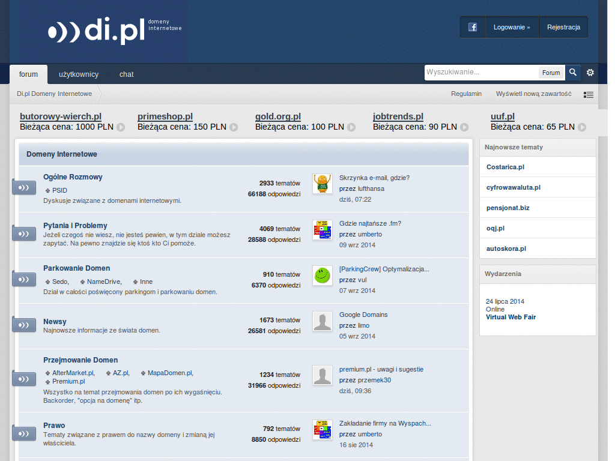Click the speaker icon beside Ogólne Rozmowy
Image resolution: width=615 pixels, height=461 pixels.
[x=23, y=187]
